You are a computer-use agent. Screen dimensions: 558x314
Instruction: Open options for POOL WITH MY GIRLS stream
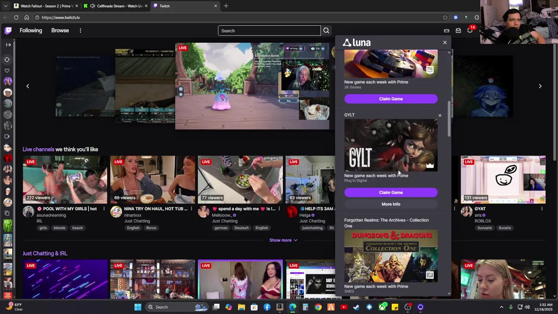(104, 209)
